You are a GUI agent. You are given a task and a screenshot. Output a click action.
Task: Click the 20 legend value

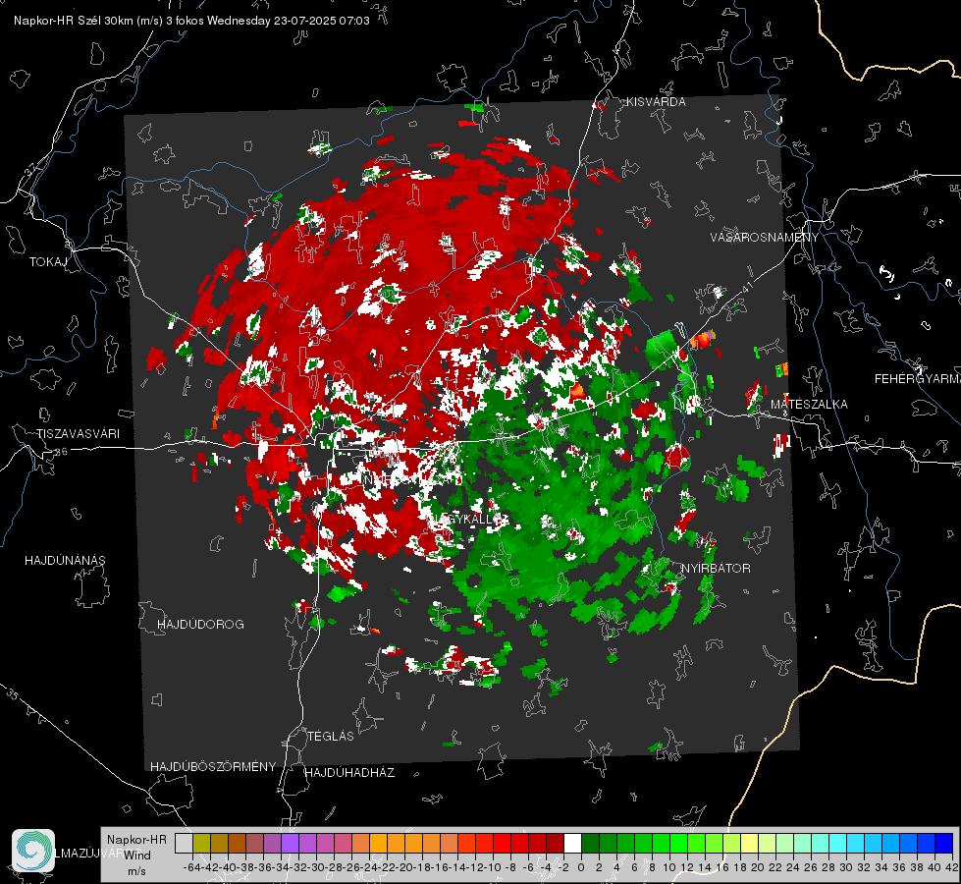point(758,867)
